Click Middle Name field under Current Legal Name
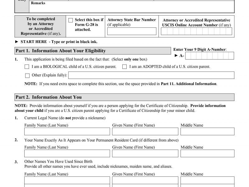This screenshot has width=249, height=187. click(207, 132)
